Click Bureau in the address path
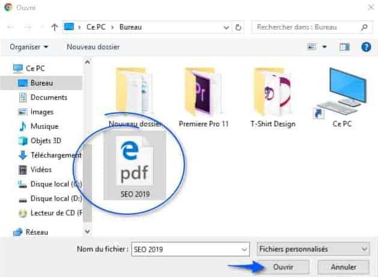378x277 pixels. tap(130, 27)
